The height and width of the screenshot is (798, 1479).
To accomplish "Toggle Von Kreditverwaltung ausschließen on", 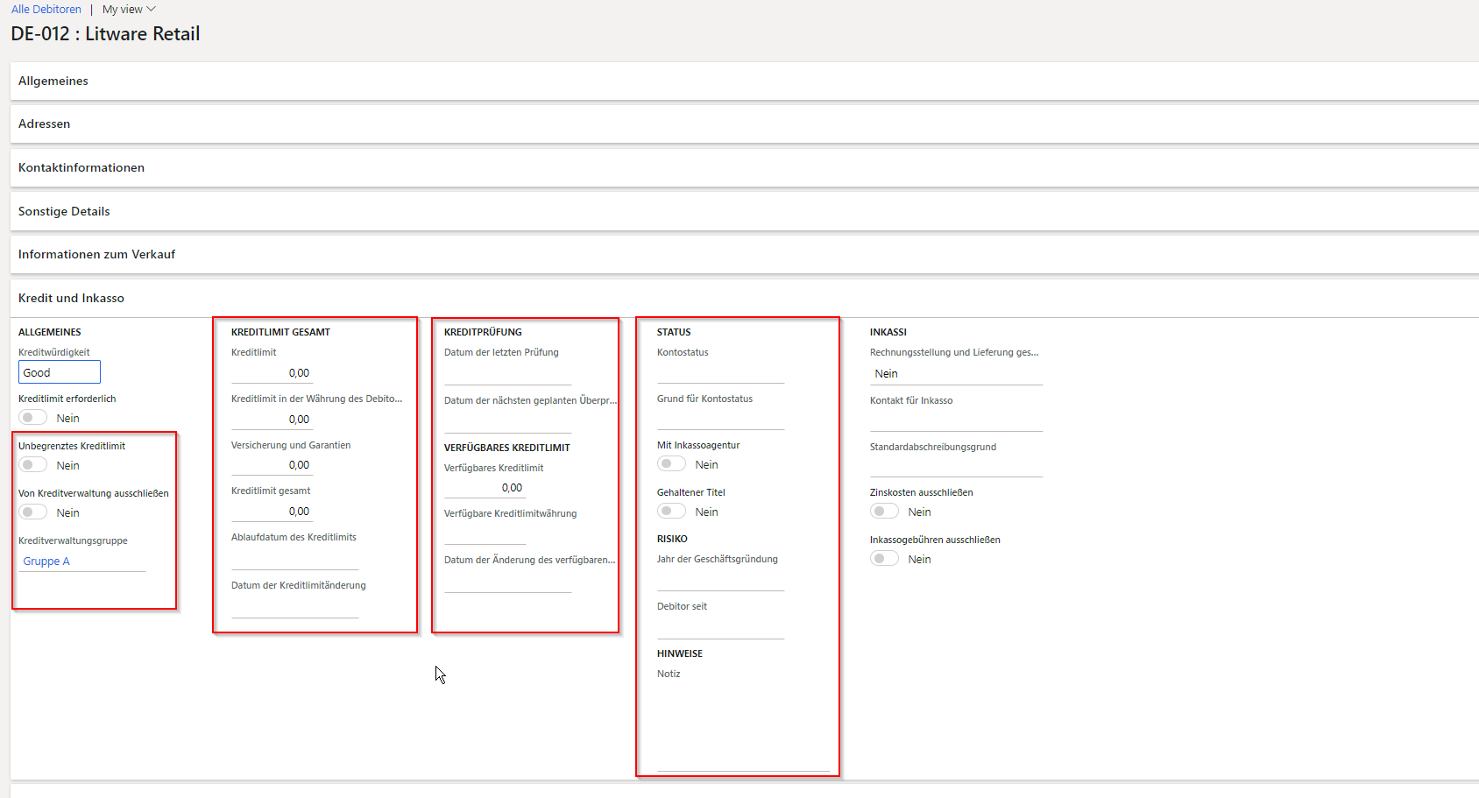I will (x=32, y=512).
